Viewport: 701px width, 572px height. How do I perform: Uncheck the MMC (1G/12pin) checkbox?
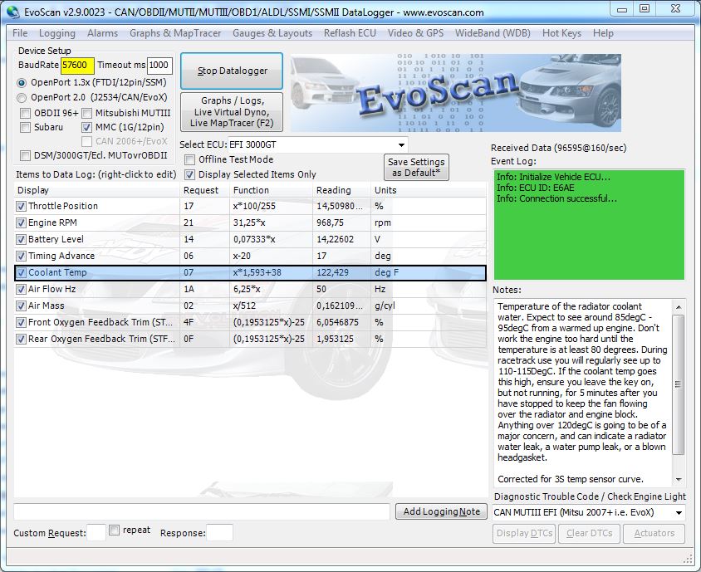click(x=86, y=127)
